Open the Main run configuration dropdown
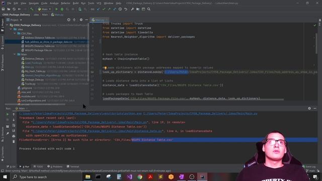 point(44,9)
